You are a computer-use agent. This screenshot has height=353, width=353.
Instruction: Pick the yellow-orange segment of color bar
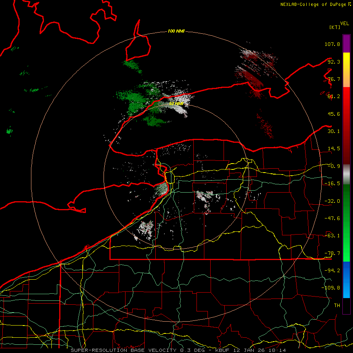point(346,70)
